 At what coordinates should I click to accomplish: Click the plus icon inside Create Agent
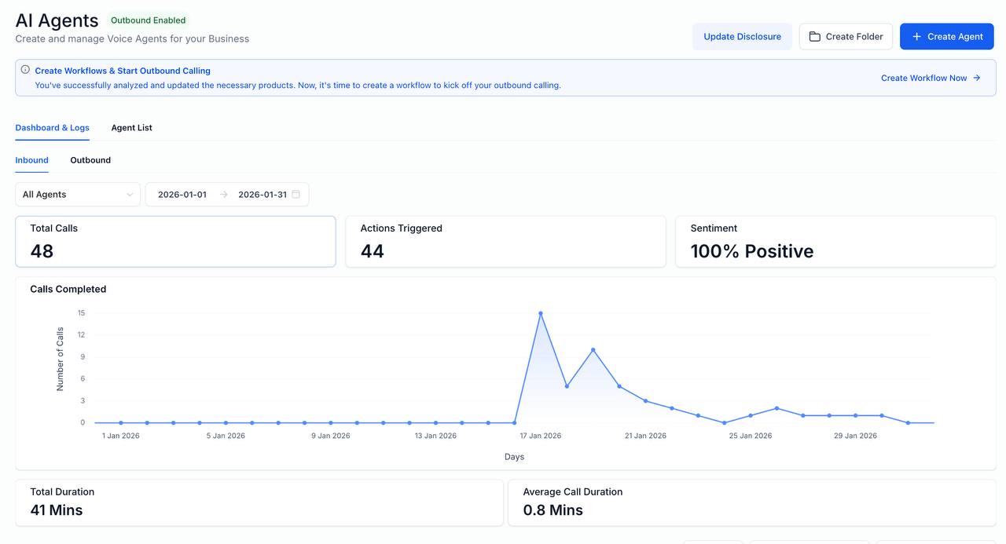916,36
